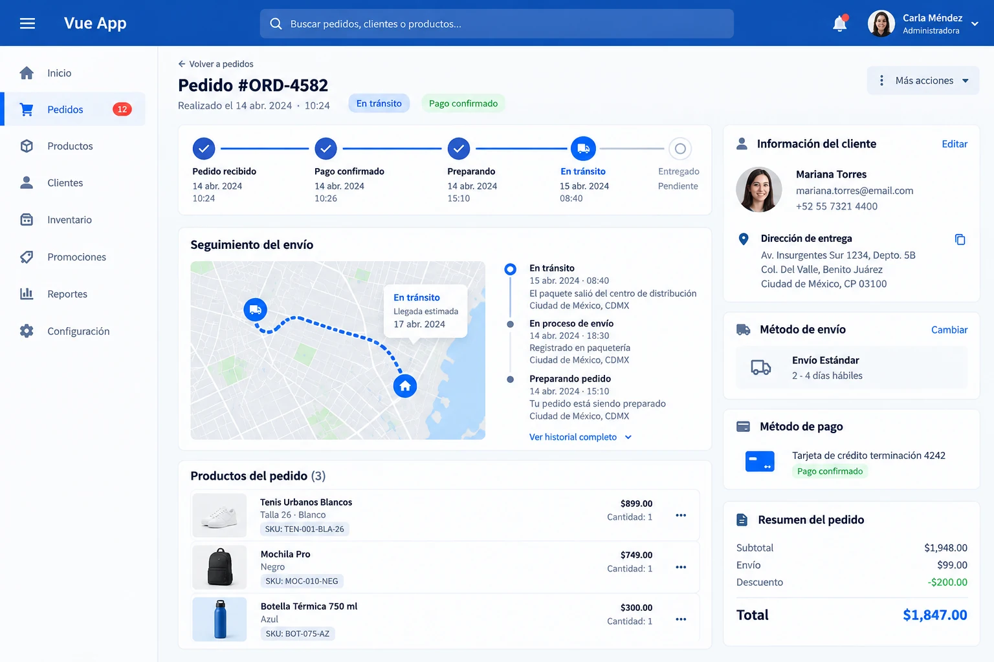Click Volver a pedidos link

point(215,64)
